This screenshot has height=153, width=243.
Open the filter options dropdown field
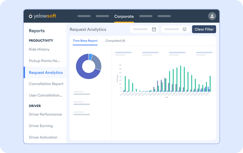pos(172,29)
